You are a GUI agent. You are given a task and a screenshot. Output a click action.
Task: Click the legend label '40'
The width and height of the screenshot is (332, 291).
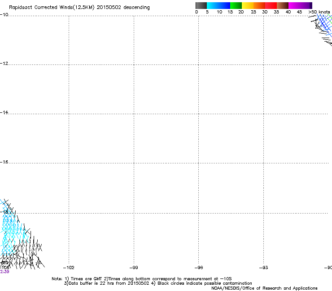tap(288, 12)
